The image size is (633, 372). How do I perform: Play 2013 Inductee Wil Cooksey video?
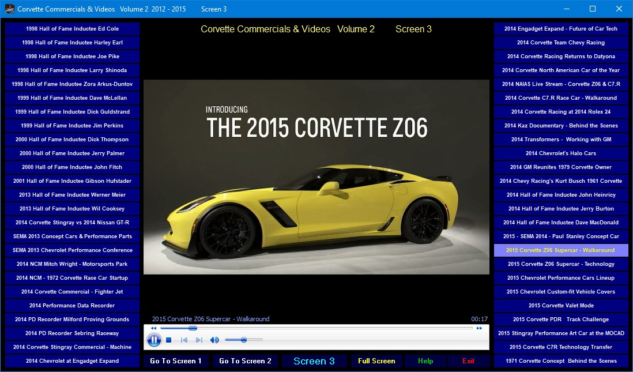72,208
